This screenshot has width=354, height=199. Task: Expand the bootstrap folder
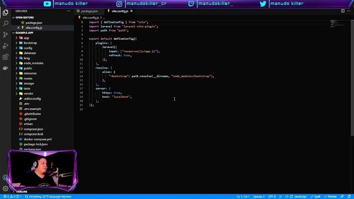[30, 43]
